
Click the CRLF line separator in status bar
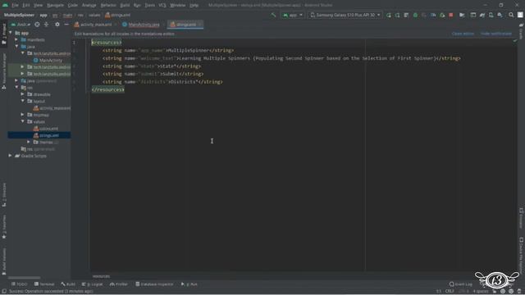[x=450, y=292]
